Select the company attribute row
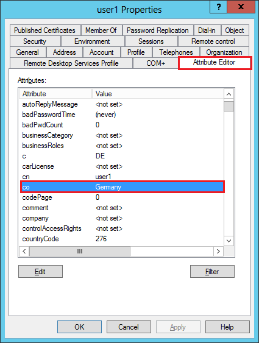This screenshot has width=259, height=343. (x=122, y=218)
